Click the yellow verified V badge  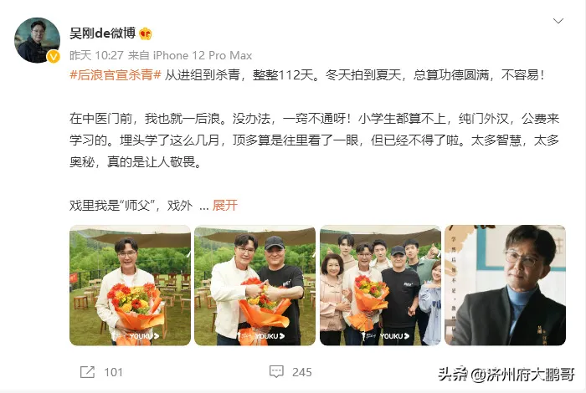coord(54,57)
